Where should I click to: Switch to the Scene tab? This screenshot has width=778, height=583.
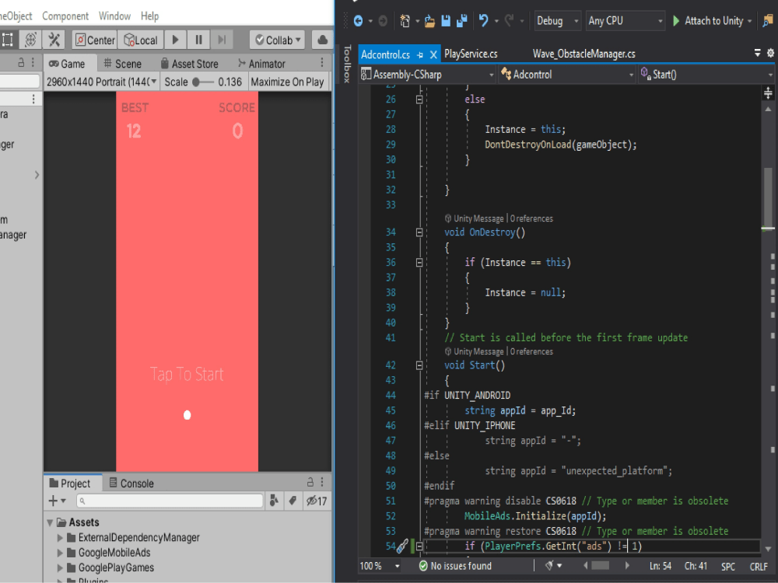[x=122, y=64]
